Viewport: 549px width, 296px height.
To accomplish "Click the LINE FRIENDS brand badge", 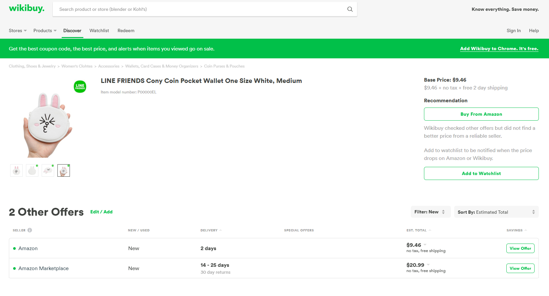I will (80, 87).
